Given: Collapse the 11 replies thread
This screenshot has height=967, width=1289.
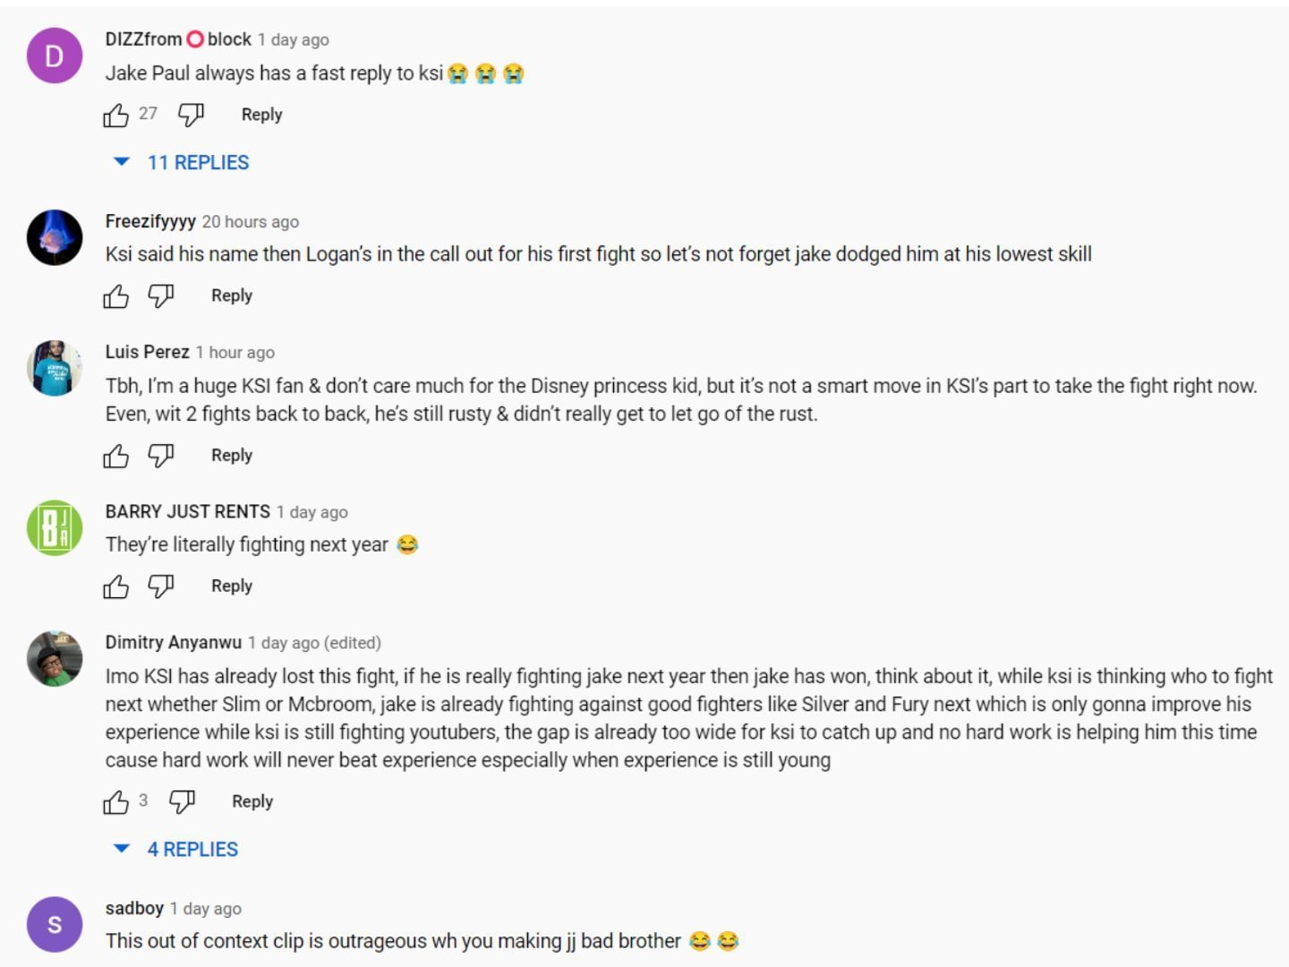Looking at the screenshot, I should (182, 162).
